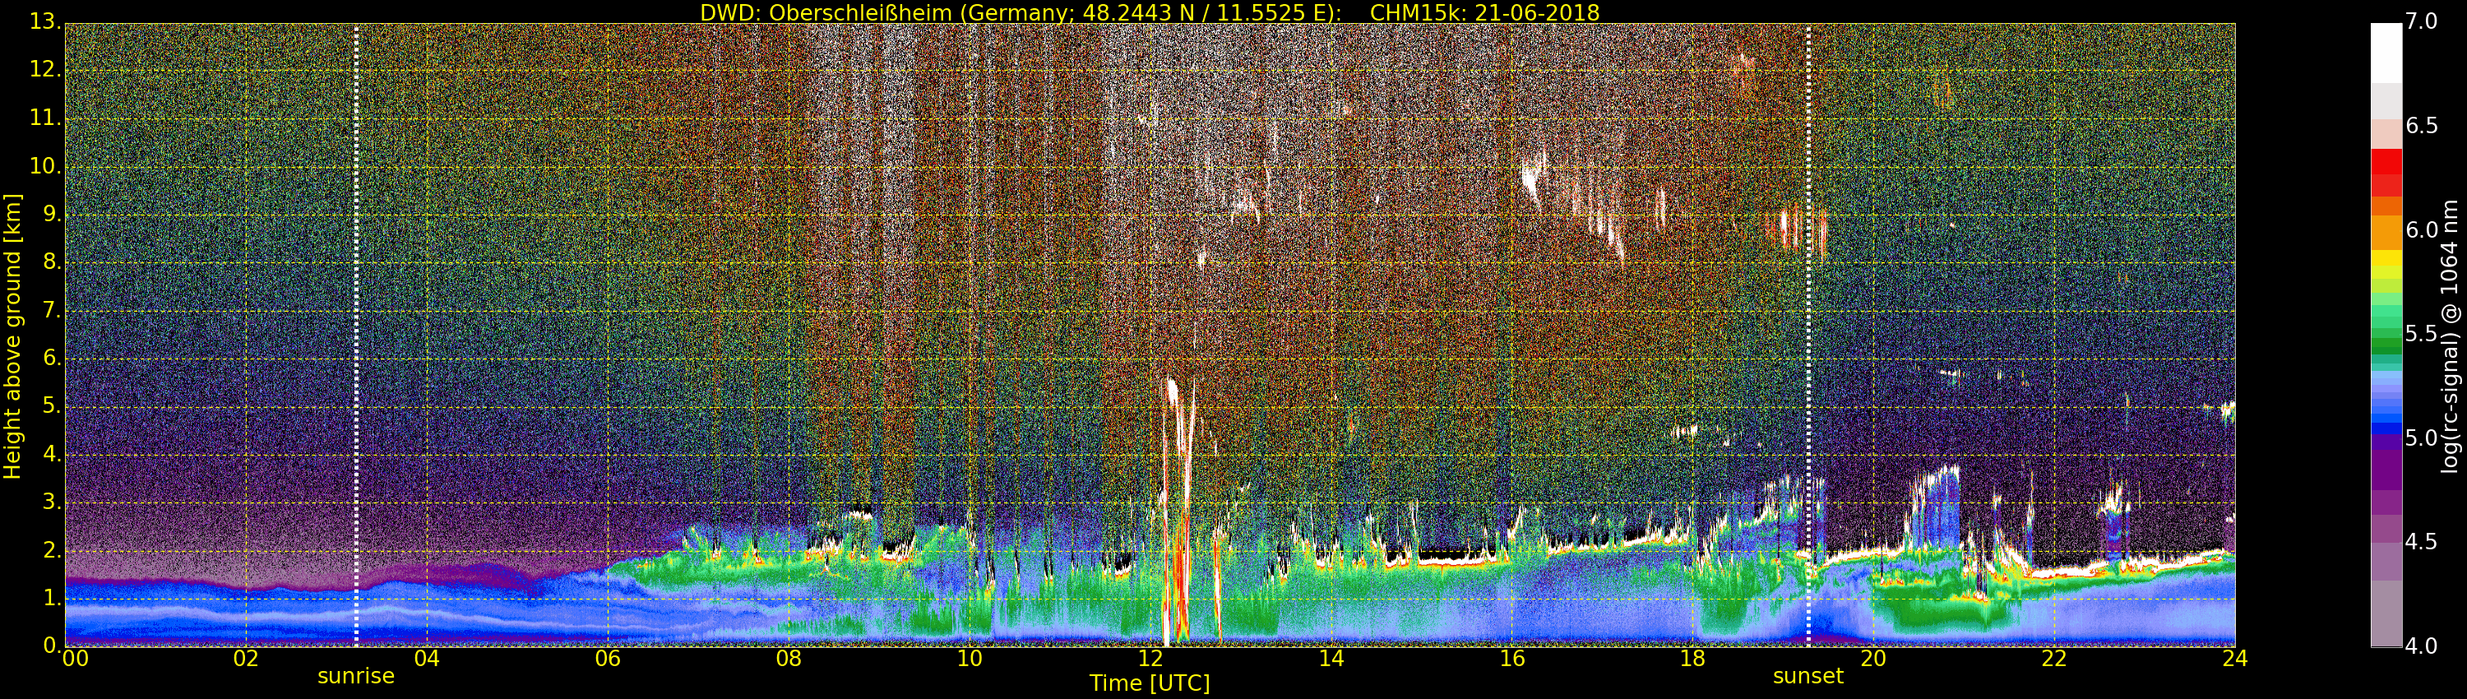
Task: Click the "9." height-axis tick label
Action: pyautogui.click(x=52, y=215)
